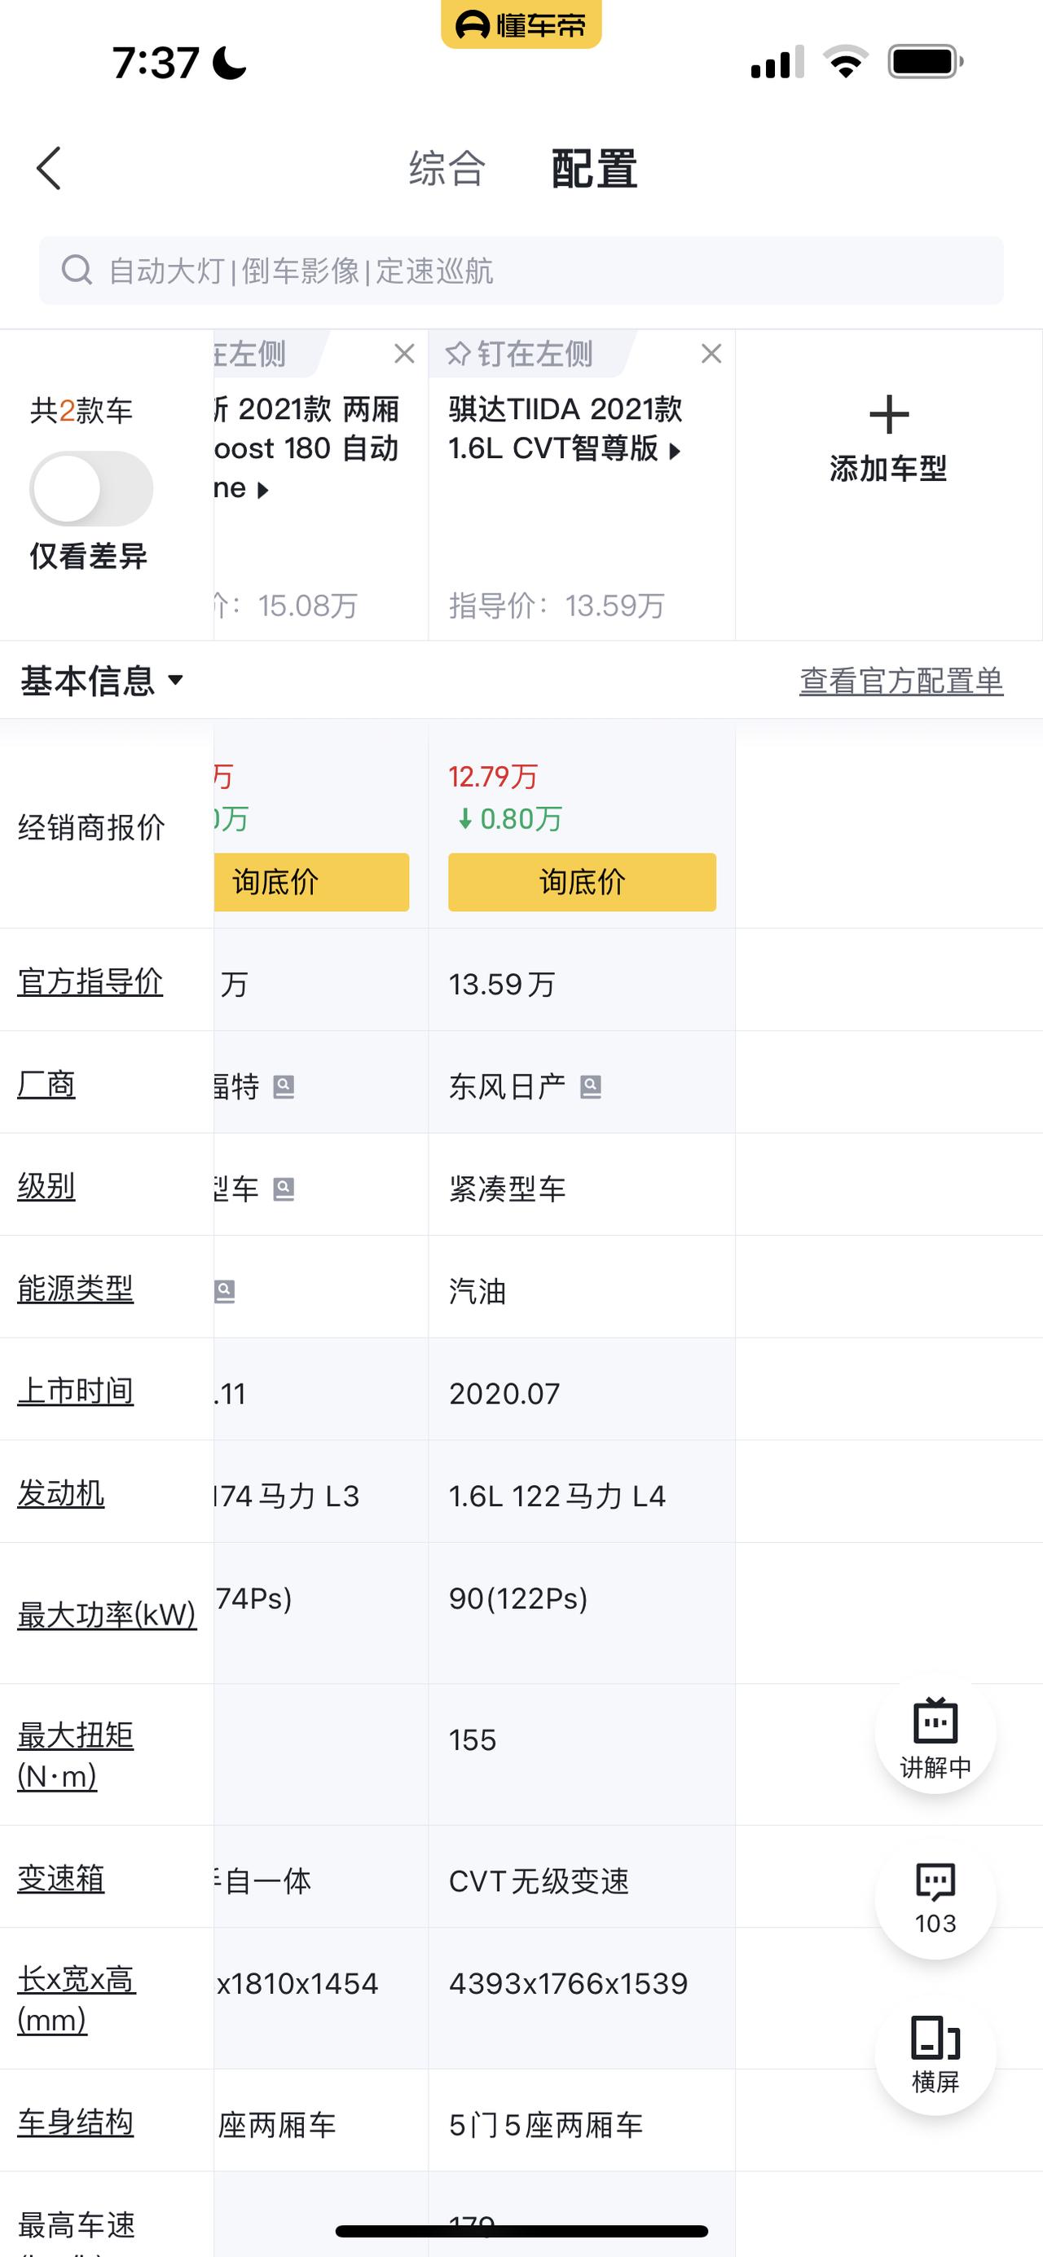Open 查看官方配置单 link
Image resolution: width=1043 pixels, height=2257 pixels.
pos(901,681)
